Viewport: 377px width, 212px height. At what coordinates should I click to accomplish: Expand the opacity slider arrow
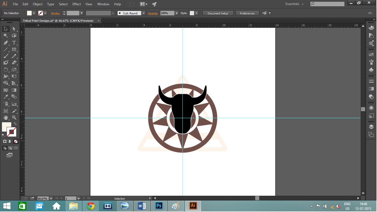pyautogui.click(x=177, y=13)
